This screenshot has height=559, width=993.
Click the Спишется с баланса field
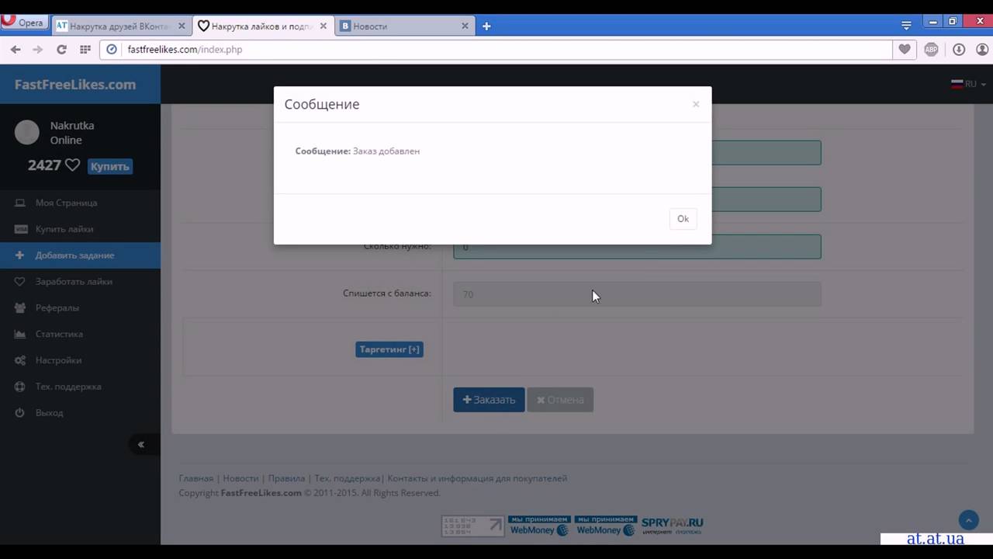point(637,294)
